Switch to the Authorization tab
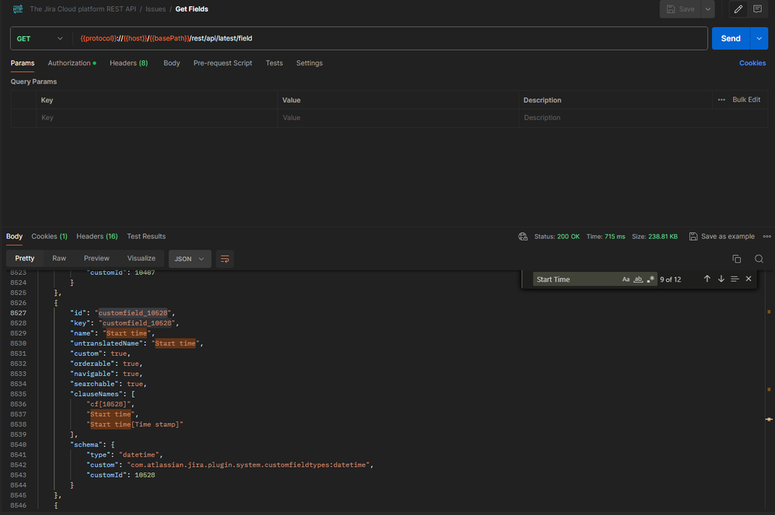775x515 pixels. click(71, 63)
